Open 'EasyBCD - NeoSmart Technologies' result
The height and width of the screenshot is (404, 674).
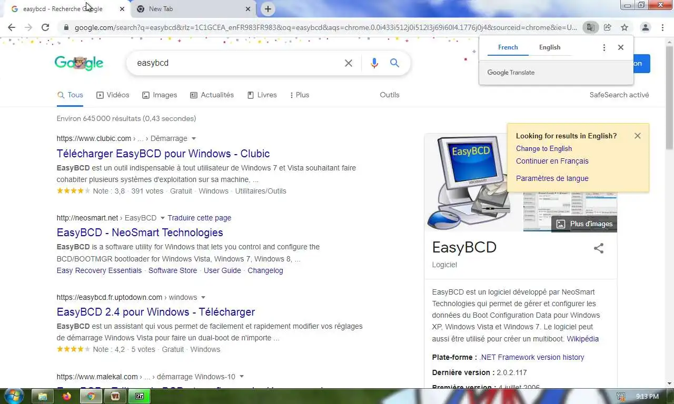(140, 233)
